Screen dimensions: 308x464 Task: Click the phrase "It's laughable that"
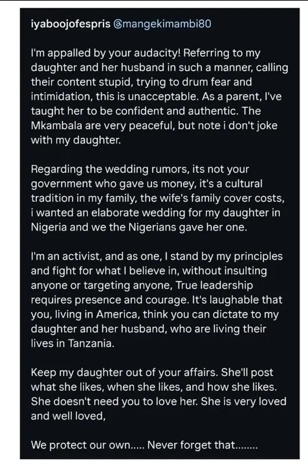237,300
